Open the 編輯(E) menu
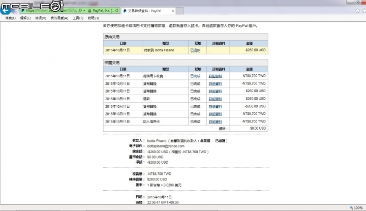This screenshot has height=211, width=366. click(25, 18)
